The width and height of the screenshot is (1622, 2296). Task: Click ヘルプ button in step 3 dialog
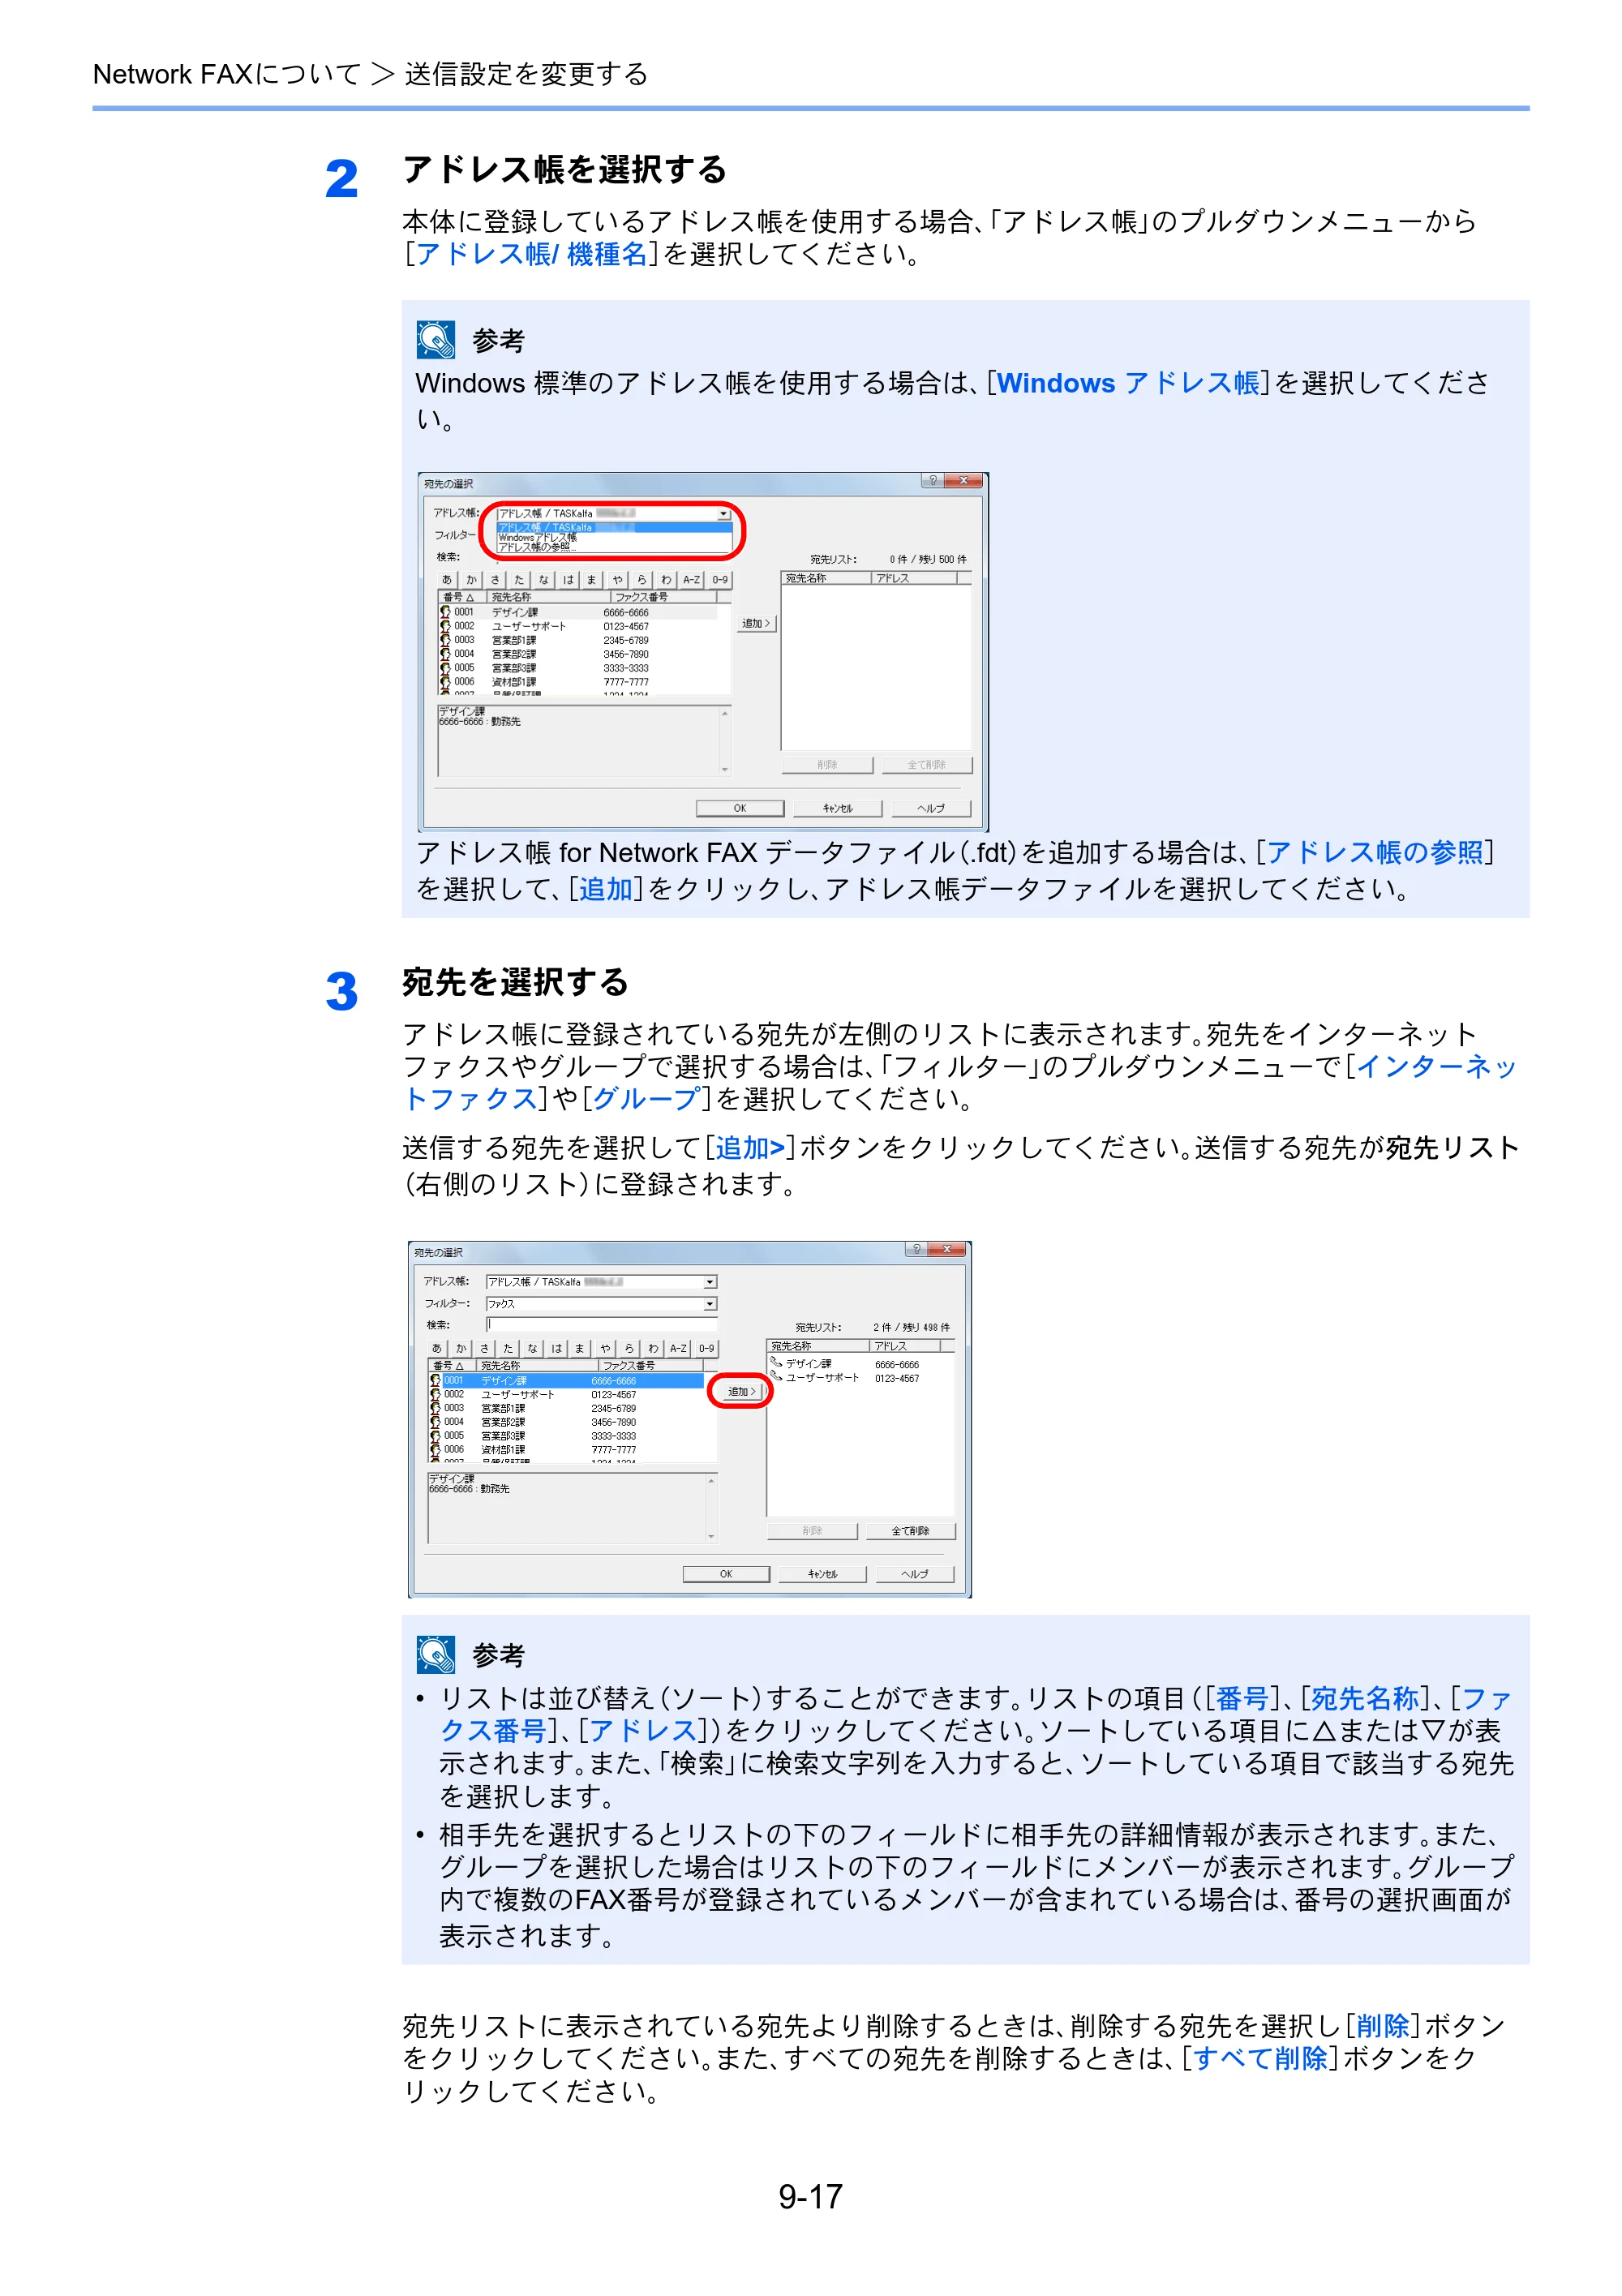914,1574
